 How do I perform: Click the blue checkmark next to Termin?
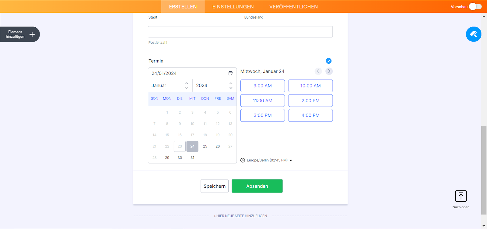click(328, 61)
